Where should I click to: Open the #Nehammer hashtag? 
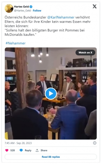[16, 43]
